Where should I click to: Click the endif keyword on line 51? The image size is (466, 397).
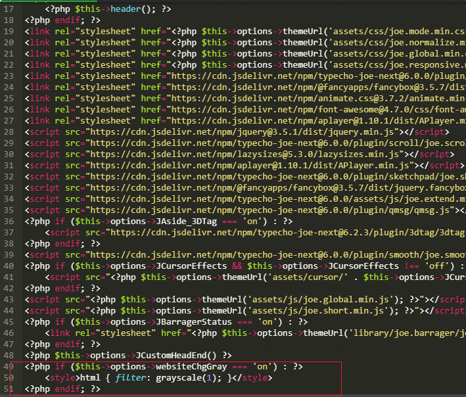coord(68,389)
